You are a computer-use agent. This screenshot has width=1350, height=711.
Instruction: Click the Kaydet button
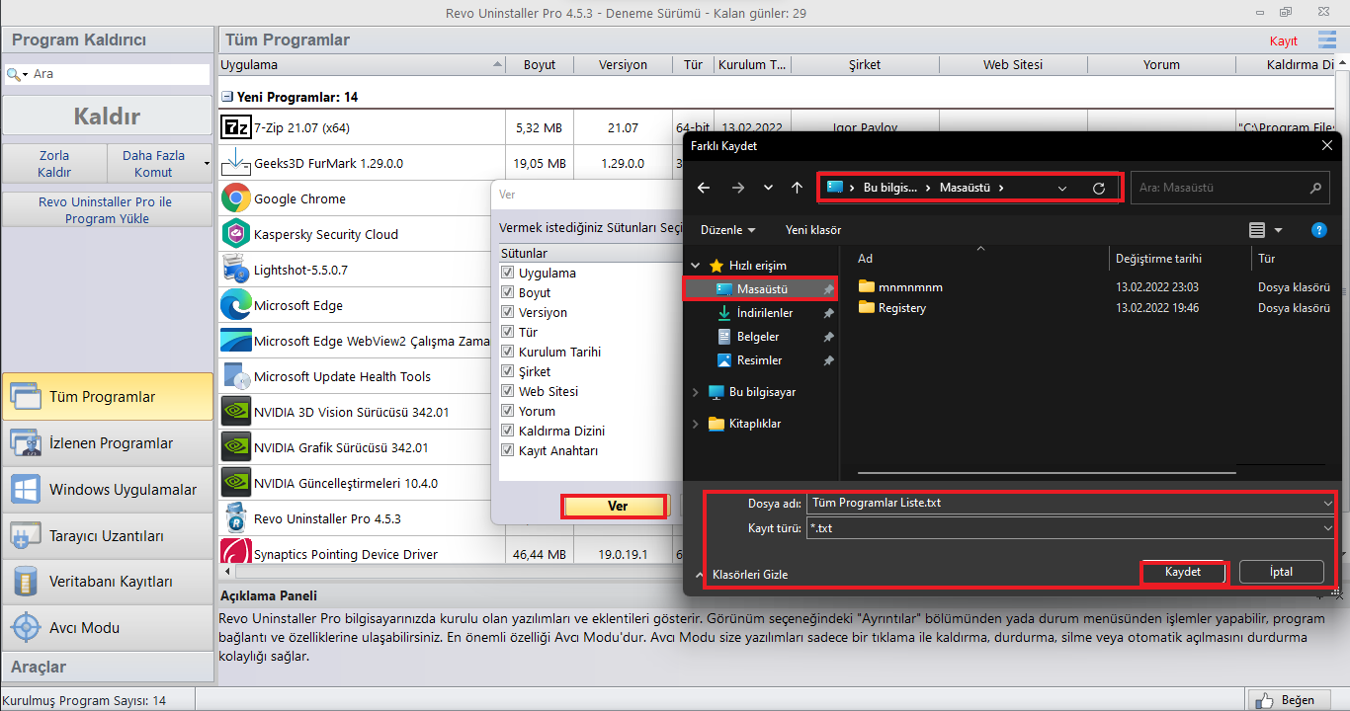pos(1183,572)
